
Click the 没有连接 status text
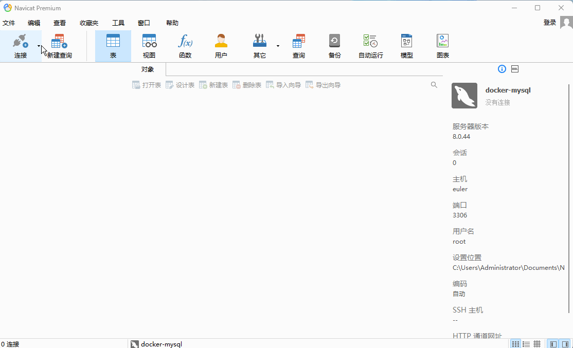tap(497, 103)
